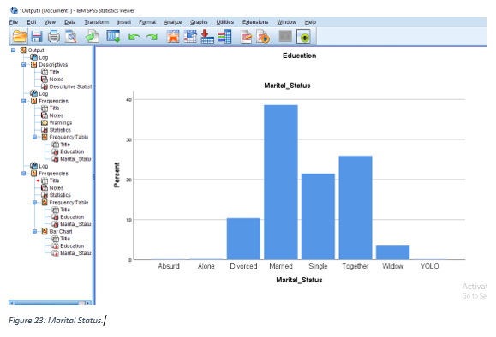This screenshot has height=337, width=496.
Task: Collapse the Frequency Table node below Warnings
Action: (34, 137)
